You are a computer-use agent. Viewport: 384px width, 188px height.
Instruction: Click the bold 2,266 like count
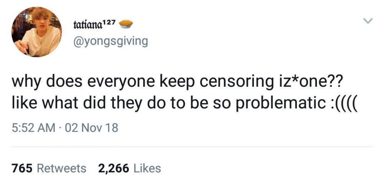[x=114, y=168]
